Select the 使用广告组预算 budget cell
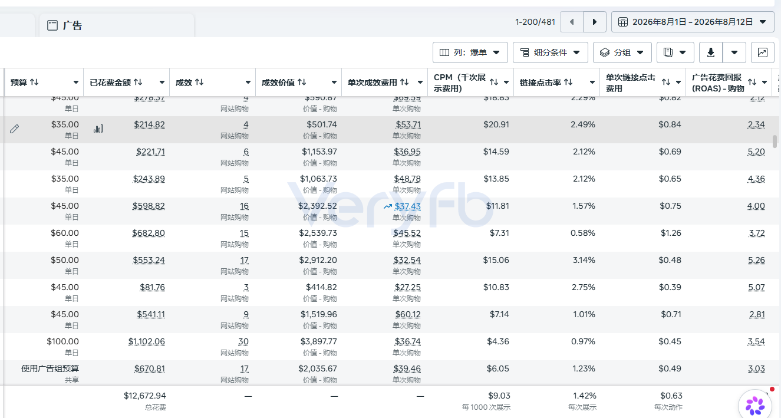The width and height of the screenshot is (781, 418). point(50,368)
